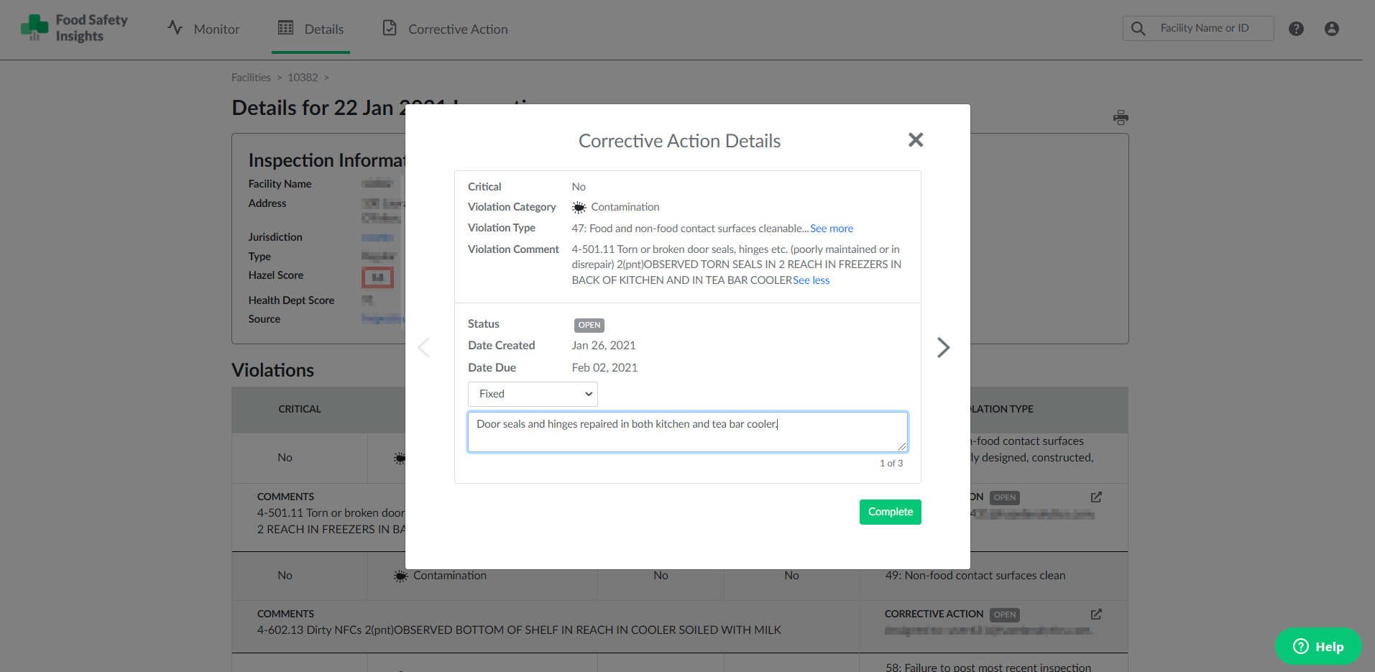Open the help question mark icon
This screenshot has height=672, width=1375.
coord(1296,28)
